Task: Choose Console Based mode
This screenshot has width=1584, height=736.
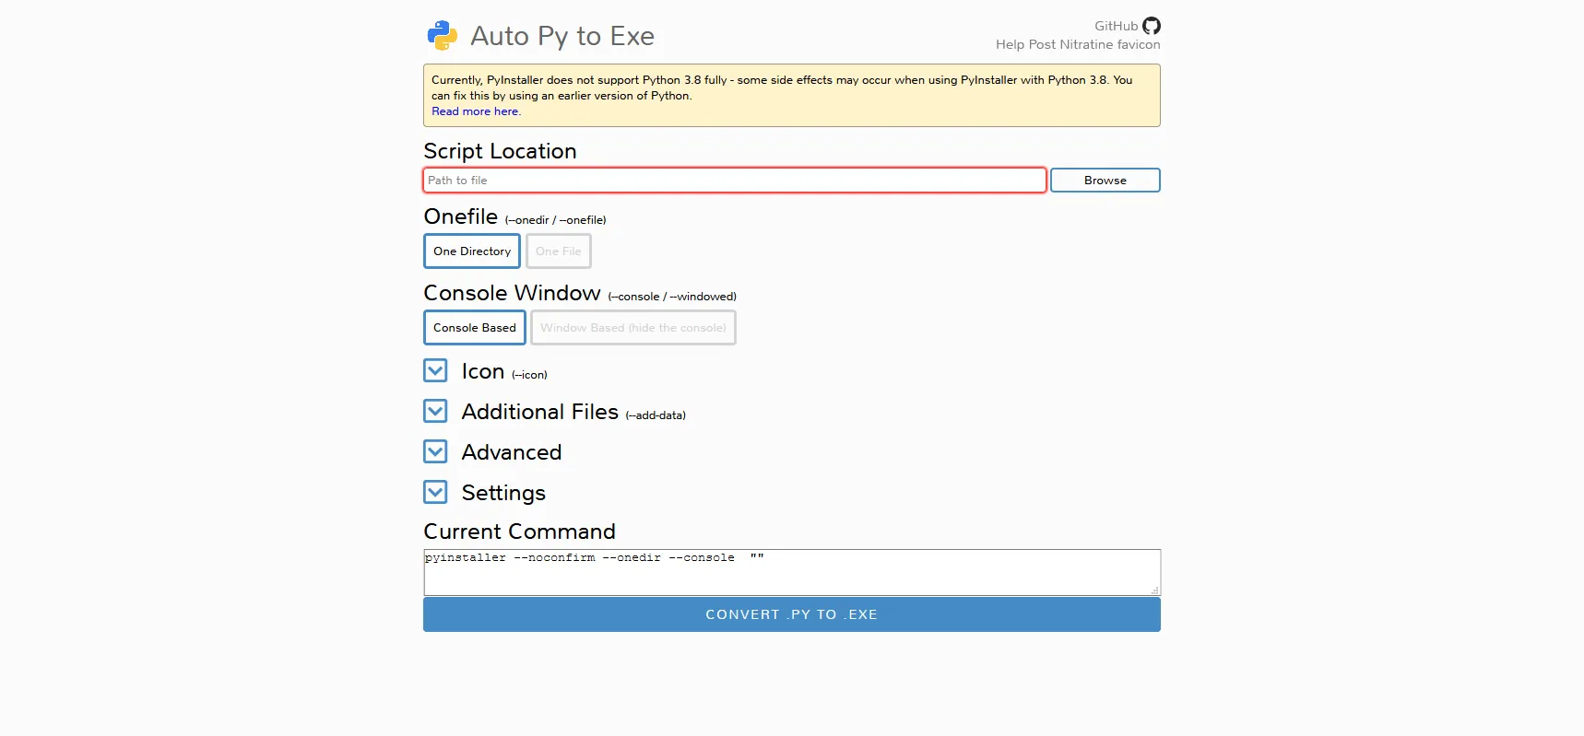Action: (475, 328)
